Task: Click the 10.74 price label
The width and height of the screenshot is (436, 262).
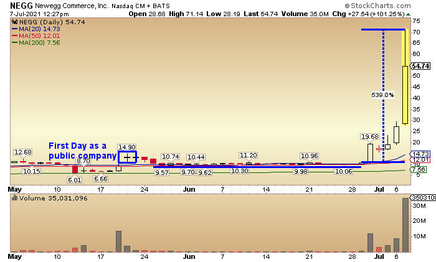Action: coord(171,157)
